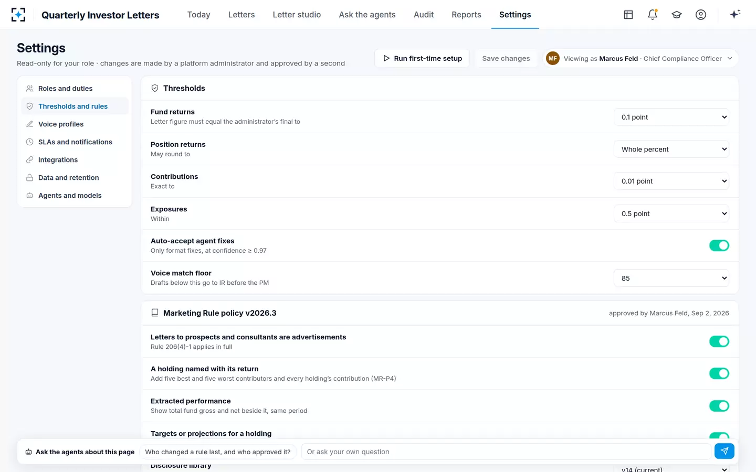This screenshot has height=472, width=756.
Task: Click the Thresholds and rules shield icon
Action: tap(30, 106)
